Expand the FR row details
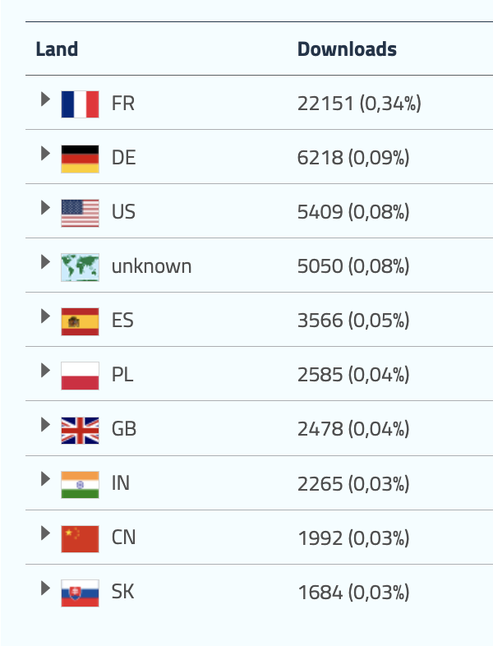Screen dimensions: 493x646 tap(45, 99)
